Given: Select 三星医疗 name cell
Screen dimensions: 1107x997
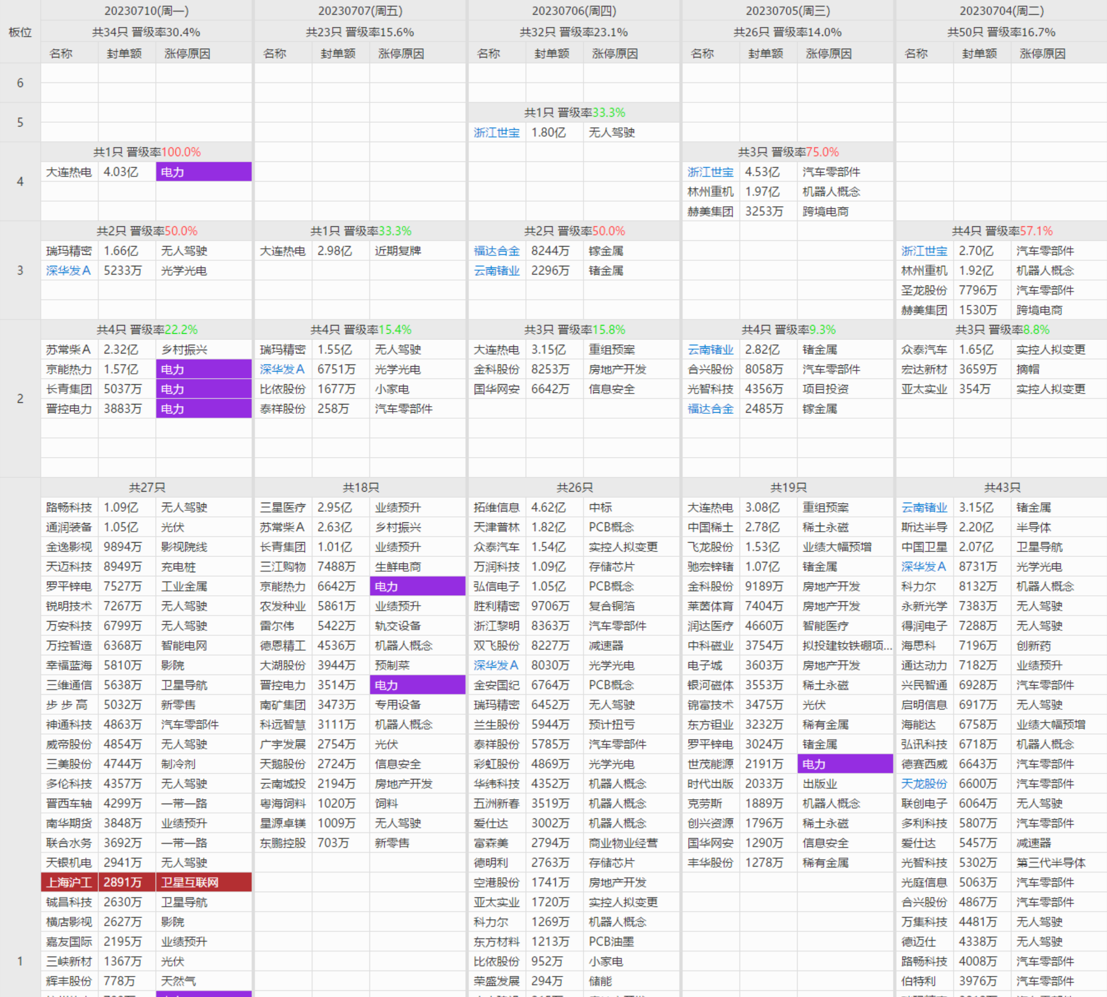Looking at the screenshot, I should click(x=283, y=508).
